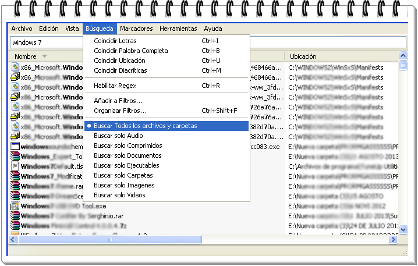This screenshot has height=266, width=418.
Task: Click the location mentioning TuneUp Utiliti
Action: coord(343,166)
